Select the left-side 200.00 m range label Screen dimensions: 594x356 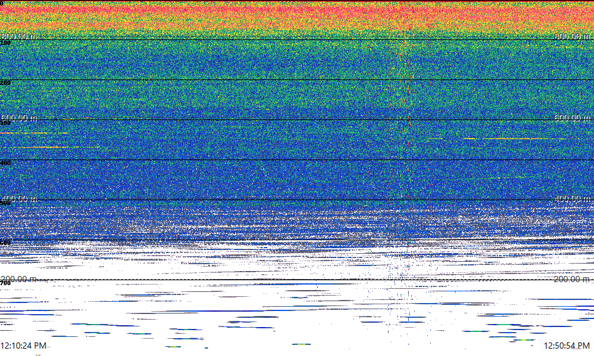tap(19, 279)
